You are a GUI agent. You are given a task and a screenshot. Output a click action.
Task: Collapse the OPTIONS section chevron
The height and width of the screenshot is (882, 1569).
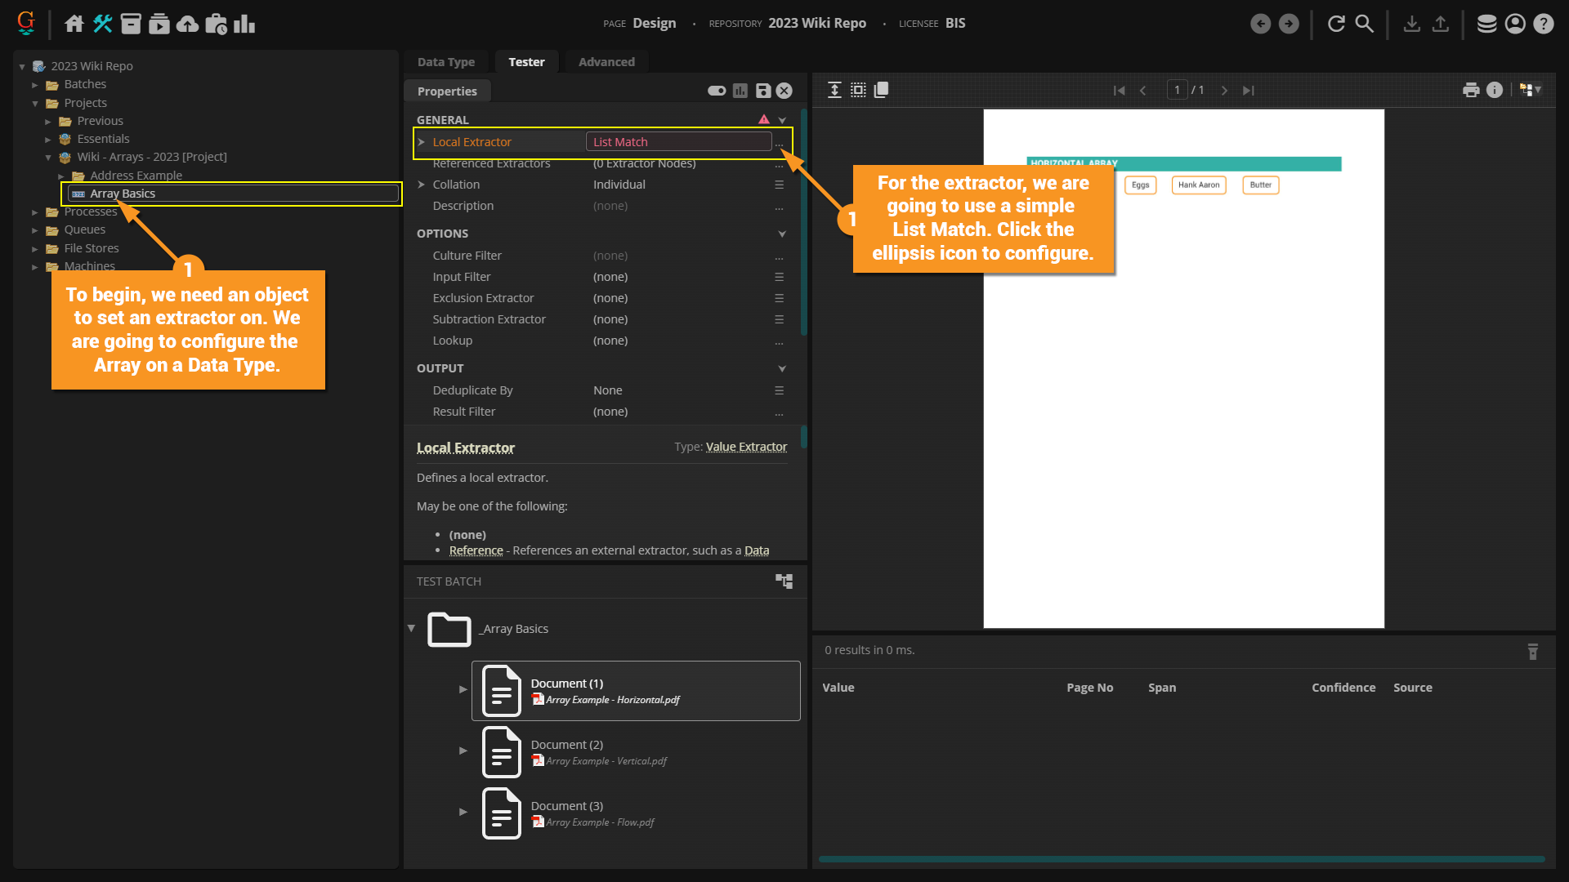(x=782, y=234)
